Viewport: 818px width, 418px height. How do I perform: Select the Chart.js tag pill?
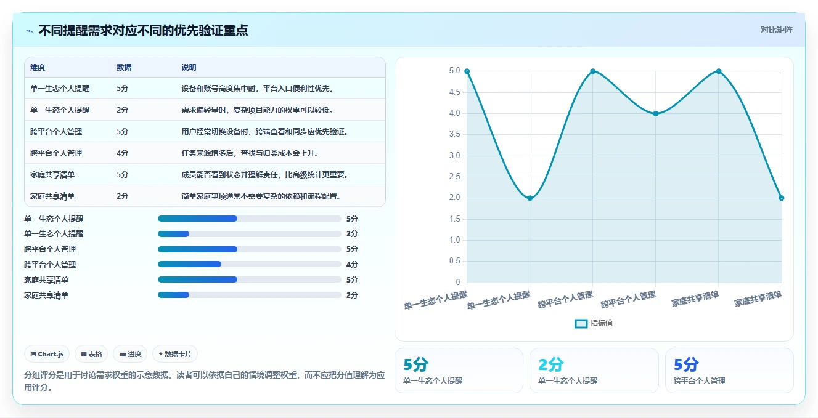pyautogui.click(x=47, y=354)
